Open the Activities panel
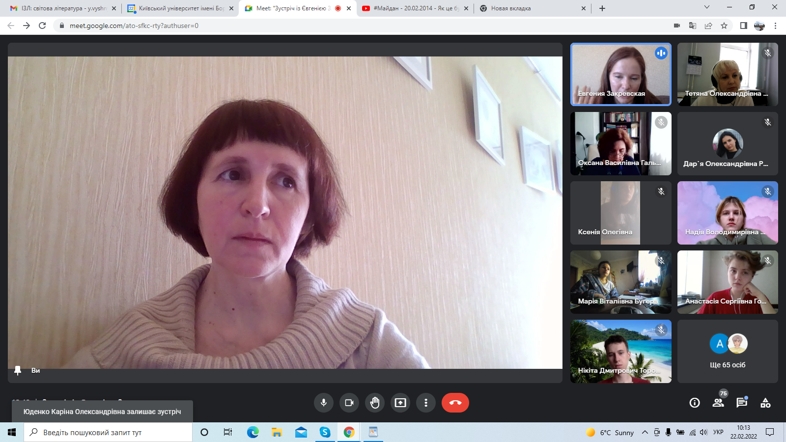Image resolution: width=786 pixels, height=442 pixels. tap(765, 403)
